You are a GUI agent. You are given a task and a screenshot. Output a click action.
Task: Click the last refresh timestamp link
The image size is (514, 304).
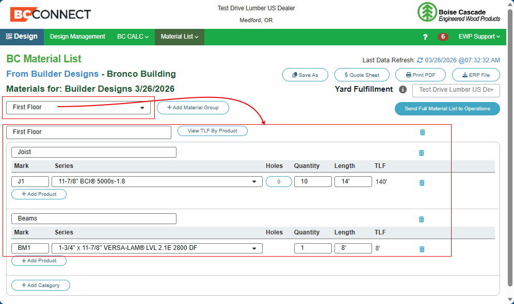[462, 60]
